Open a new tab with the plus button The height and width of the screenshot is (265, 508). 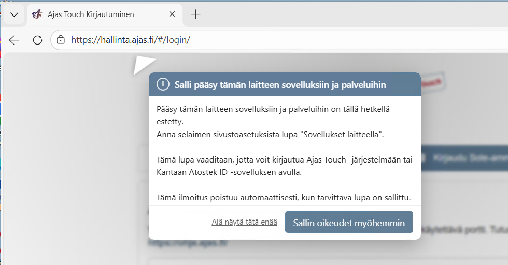(195, 14)
